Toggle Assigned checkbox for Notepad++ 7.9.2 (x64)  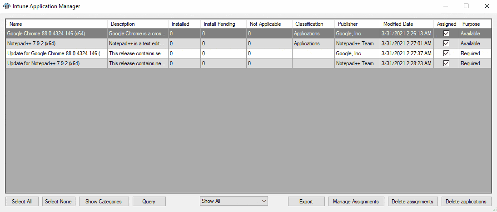pos(446,43)
